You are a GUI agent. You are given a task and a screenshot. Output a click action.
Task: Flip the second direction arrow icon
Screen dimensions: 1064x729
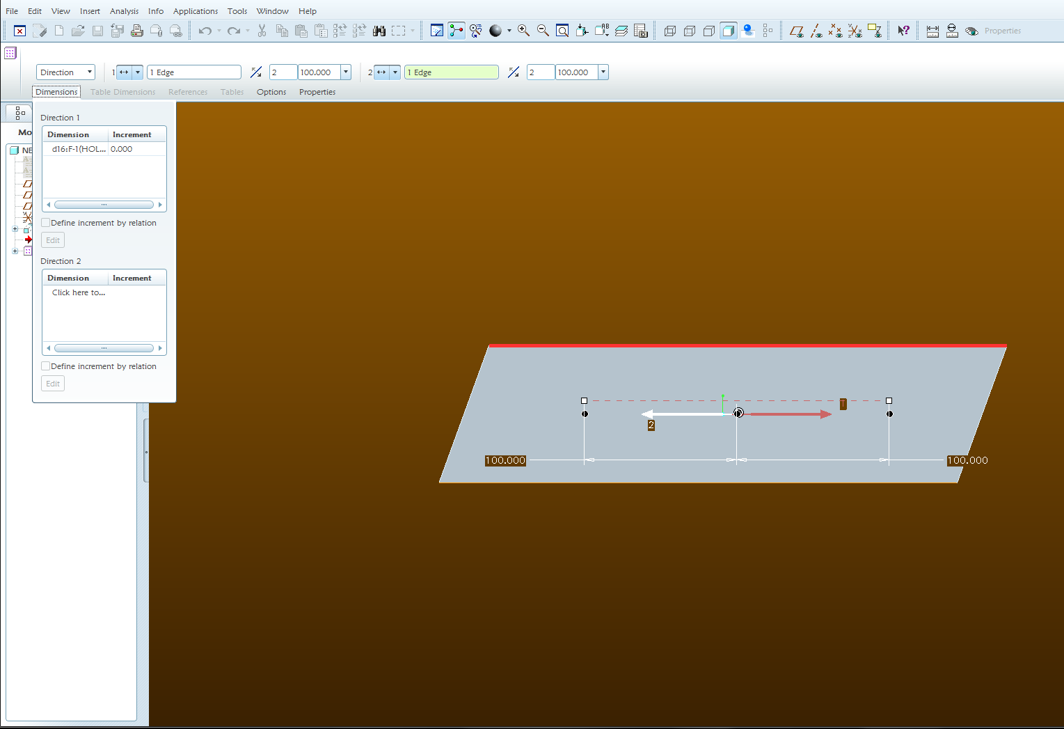click(514, 72)
